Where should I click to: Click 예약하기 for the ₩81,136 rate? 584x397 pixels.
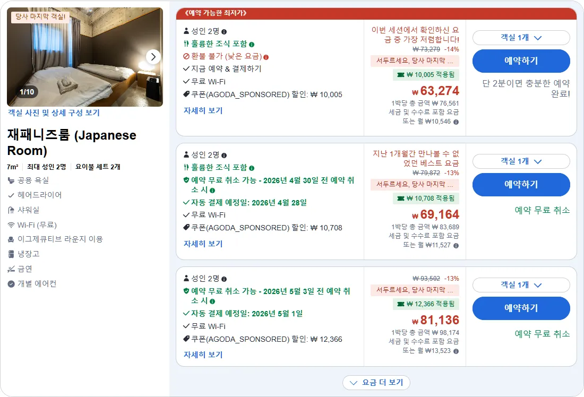[521, 308]
